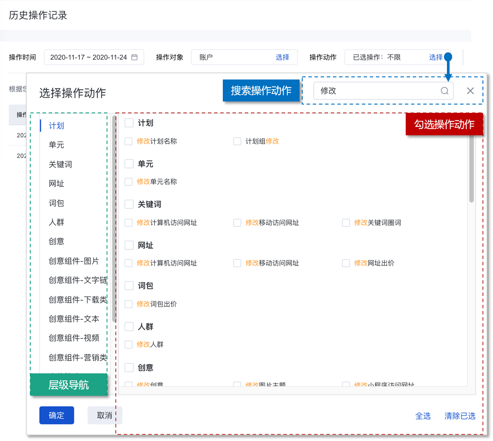Jump to 人群 section in sidebar
The image size is (493, 441).
(57, 222)
